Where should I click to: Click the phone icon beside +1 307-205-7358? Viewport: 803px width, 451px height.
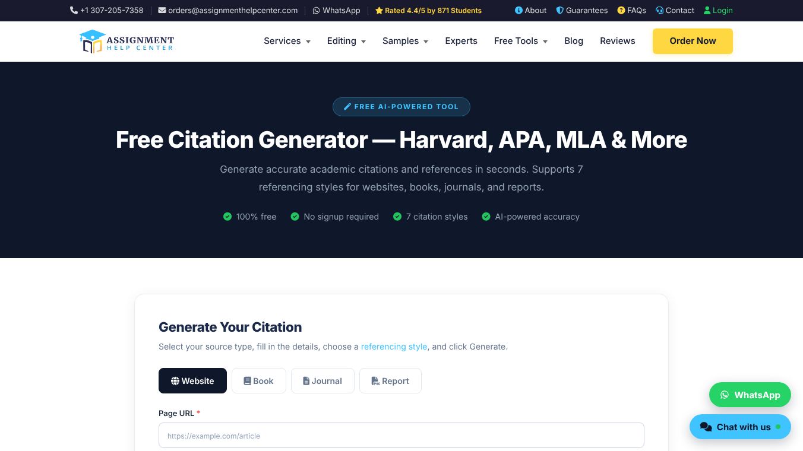coord(74,10)
